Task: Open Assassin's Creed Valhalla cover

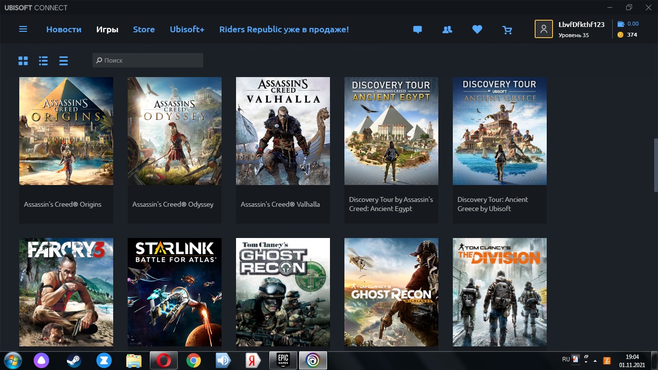Action: click(283, 131)
